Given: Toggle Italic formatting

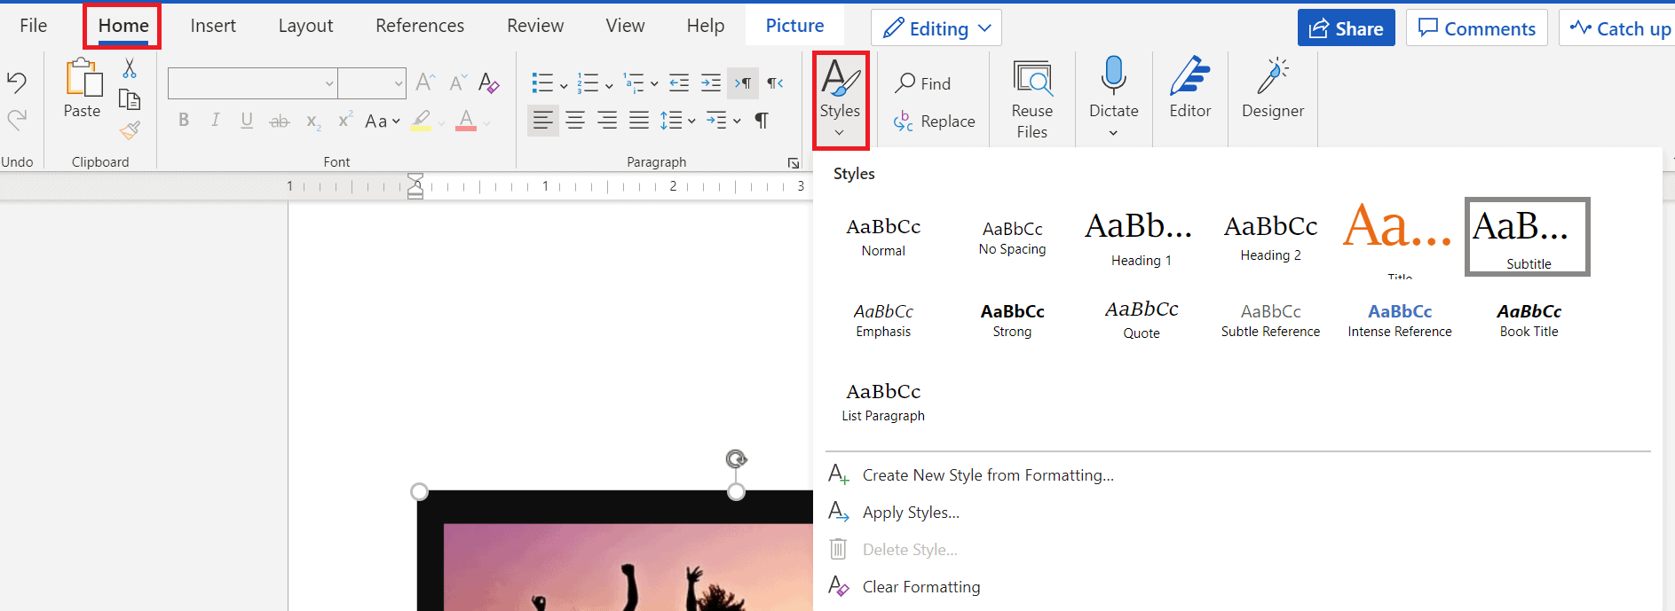Looking at the screenshot, I should click(x=215, y=120).
